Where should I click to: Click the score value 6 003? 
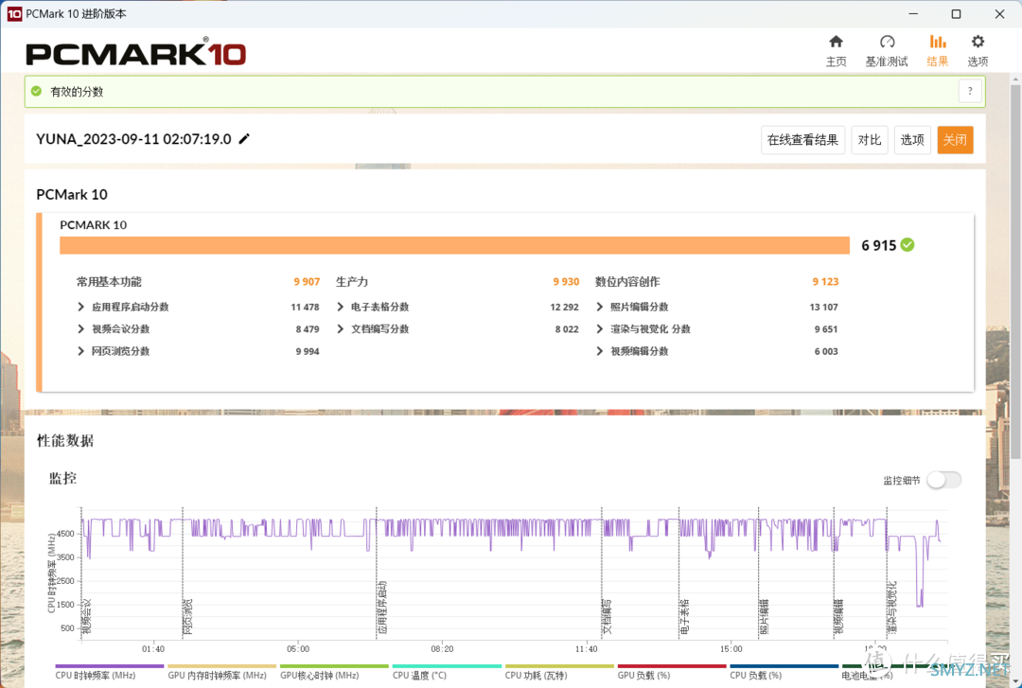click(x=826, y=351)
